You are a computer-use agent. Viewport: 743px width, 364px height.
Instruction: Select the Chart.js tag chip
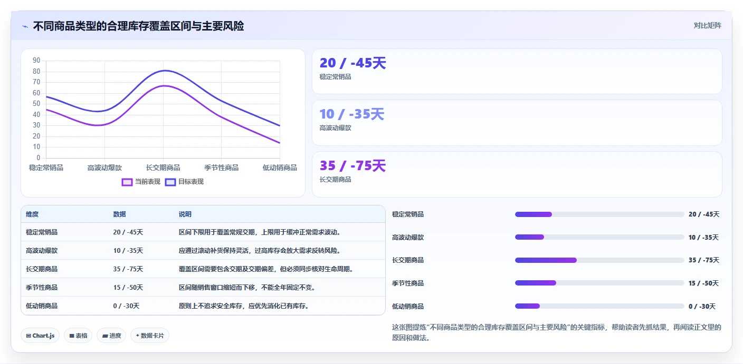(x=40, y=336)
